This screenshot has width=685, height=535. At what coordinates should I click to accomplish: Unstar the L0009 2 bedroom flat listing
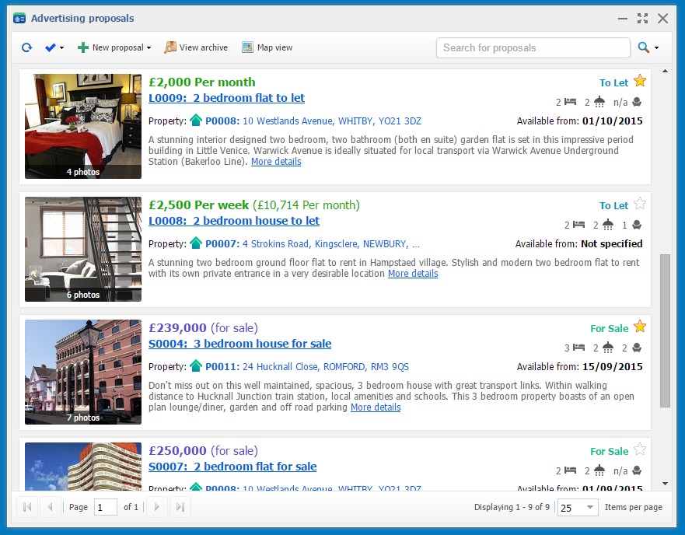640,81
